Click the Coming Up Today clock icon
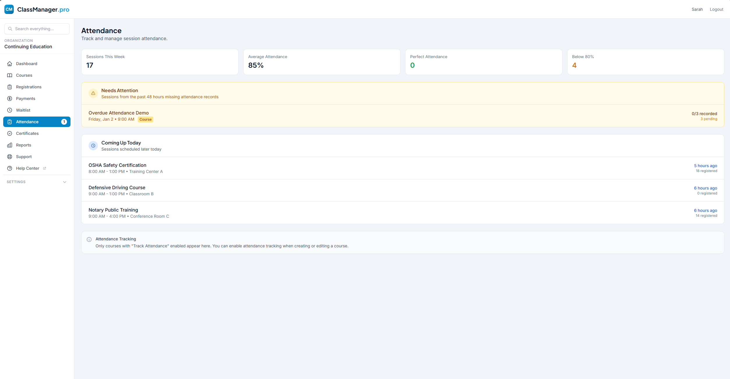730x379 pixels. click(93, 146)
